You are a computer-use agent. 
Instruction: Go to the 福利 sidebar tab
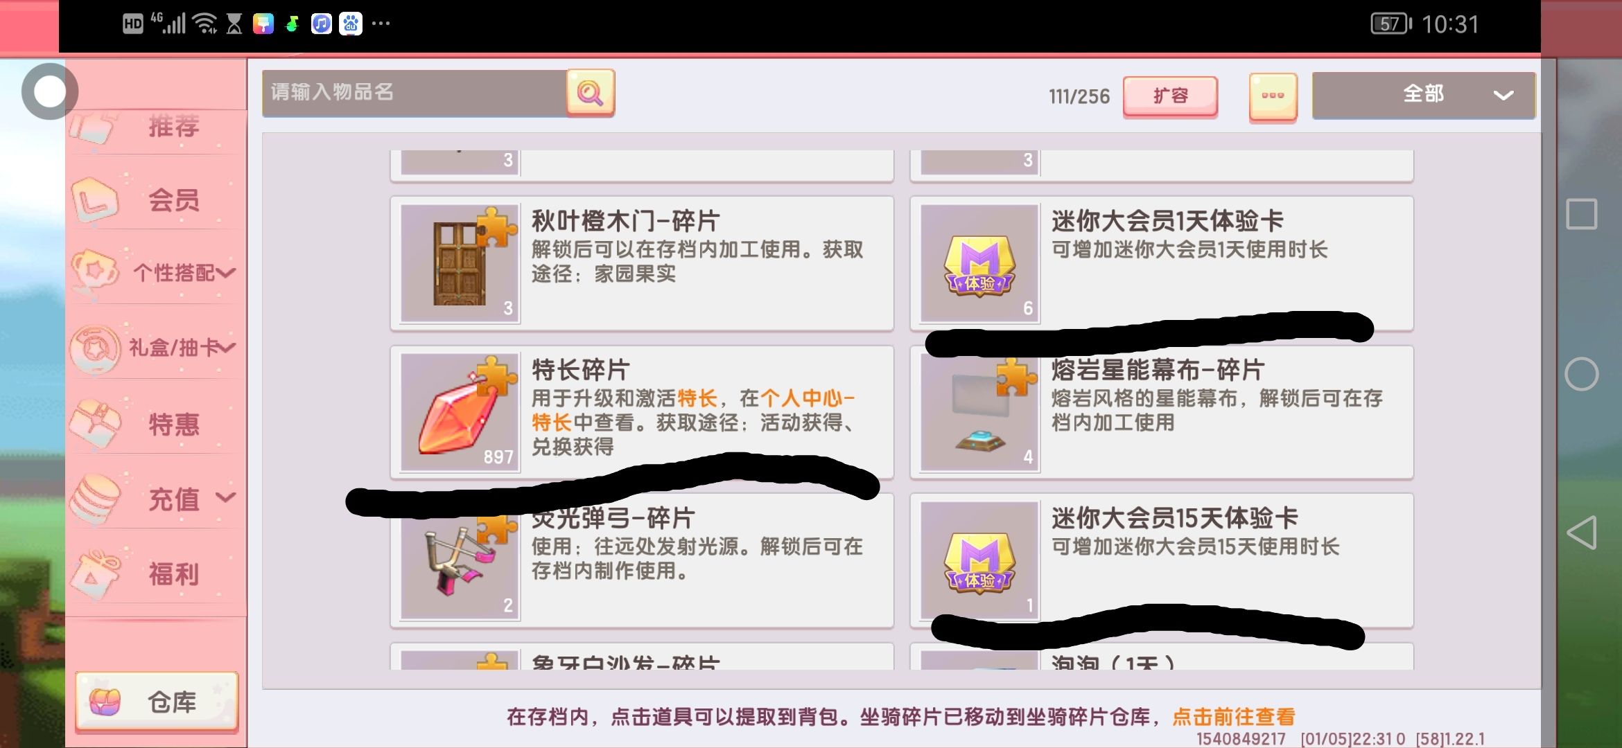point(157,573)
